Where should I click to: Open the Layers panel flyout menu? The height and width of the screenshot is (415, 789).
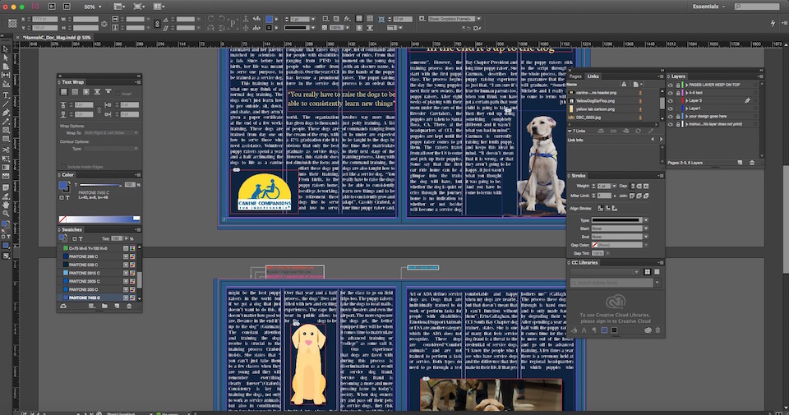(x=761, y=76)
